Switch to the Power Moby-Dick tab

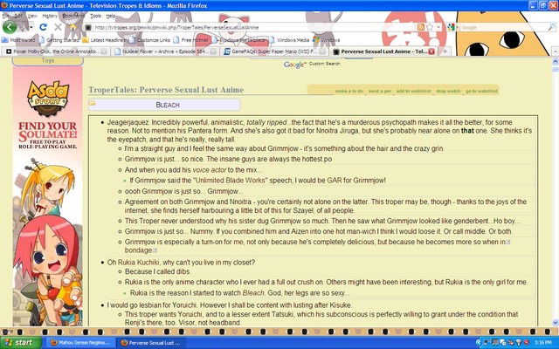point(54,51)
